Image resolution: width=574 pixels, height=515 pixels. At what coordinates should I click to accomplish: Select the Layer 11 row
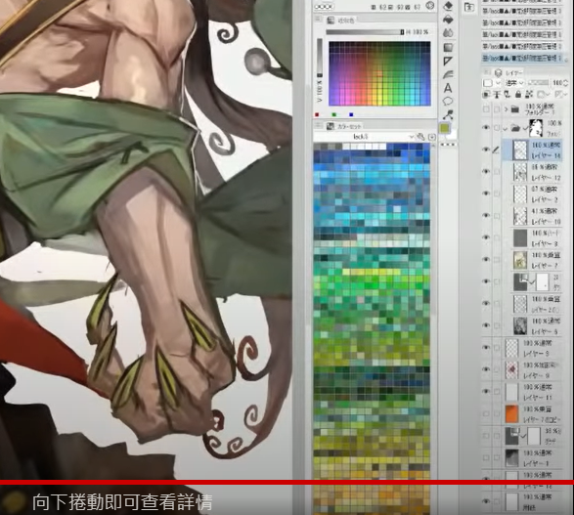click(521, 392)
